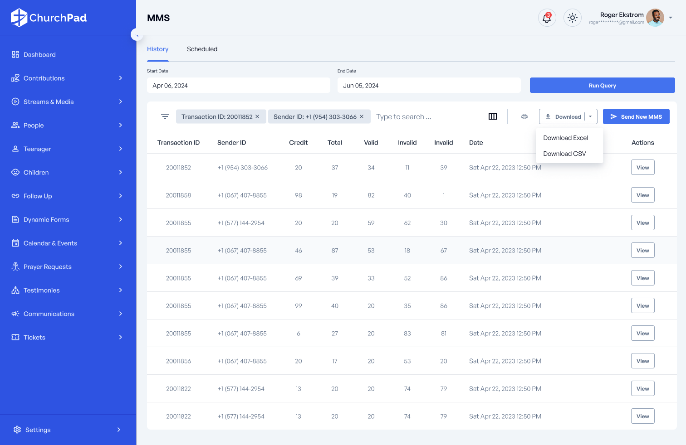686x445 pixels.
Task: Click the Run Query button
Action: click(602, 86)
